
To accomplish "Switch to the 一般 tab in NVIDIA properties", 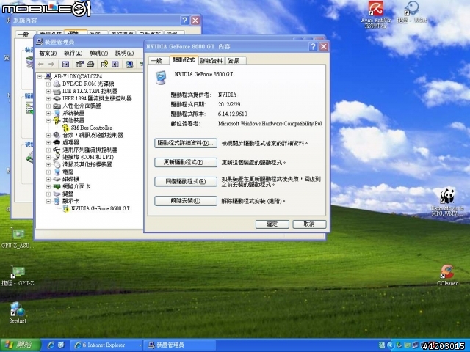I will [x=156, y=61].
